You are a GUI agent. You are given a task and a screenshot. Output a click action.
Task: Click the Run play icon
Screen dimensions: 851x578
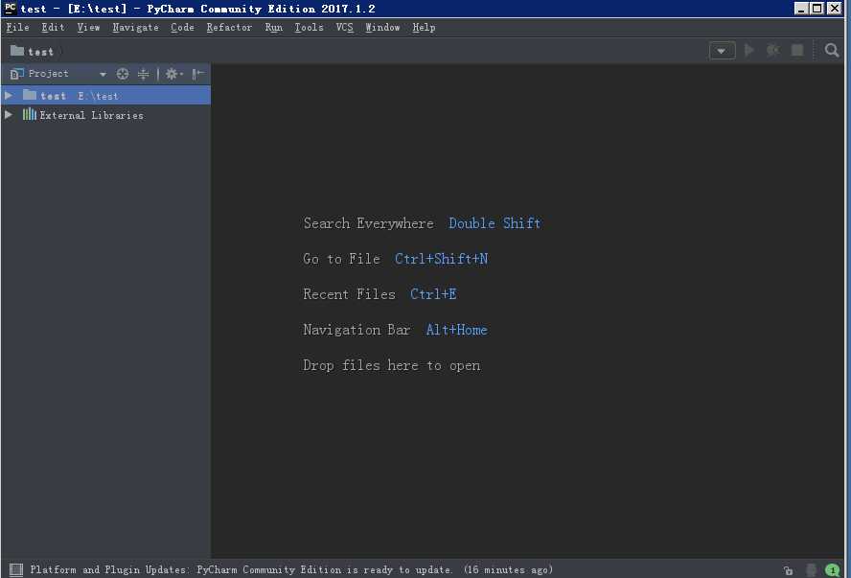click(x=749, y=51)
